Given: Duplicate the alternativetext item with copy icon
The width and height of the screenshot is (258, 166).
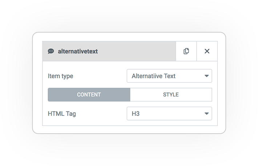Looking at the screenshot, I should (186, 51).
